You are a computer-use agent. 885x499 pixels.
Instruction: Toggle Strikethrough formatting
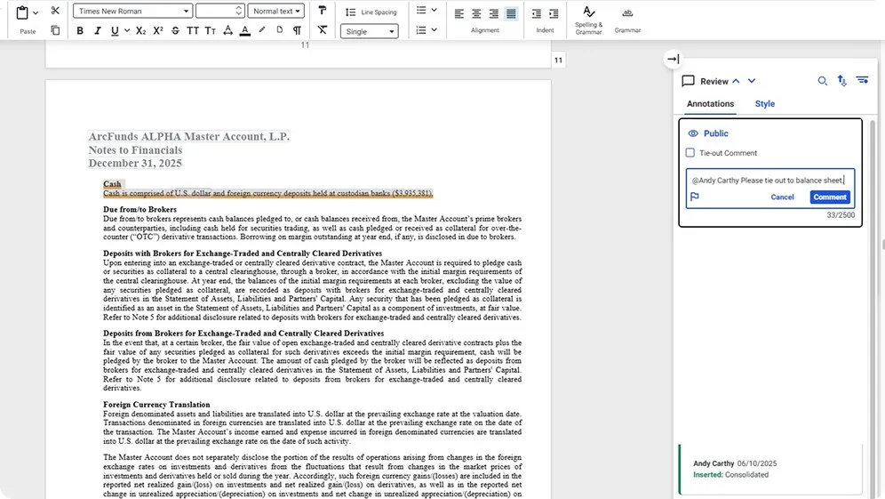coord(176,30)
